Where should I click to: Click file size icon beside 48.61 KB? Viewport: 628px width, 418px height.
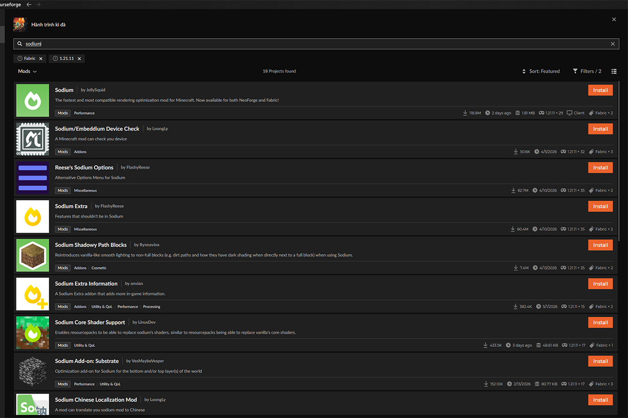[x=540, y=345]
